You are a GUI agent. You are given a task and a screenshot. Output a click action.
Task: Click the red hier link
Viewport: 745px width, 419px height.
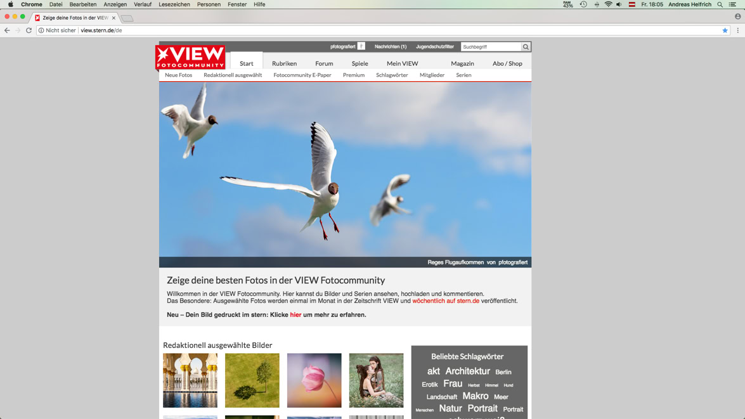295,314
